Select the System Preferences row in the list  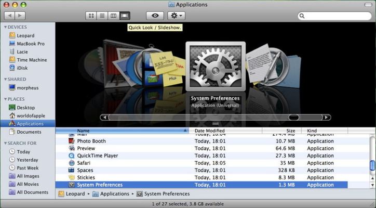coord(202,185)
